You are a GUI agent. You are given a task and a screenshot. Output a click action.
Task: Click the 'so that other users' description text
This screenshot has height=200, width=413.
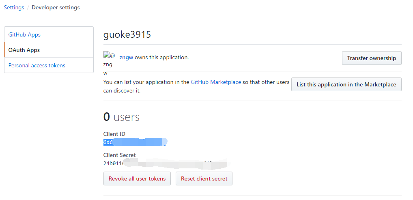266,82
